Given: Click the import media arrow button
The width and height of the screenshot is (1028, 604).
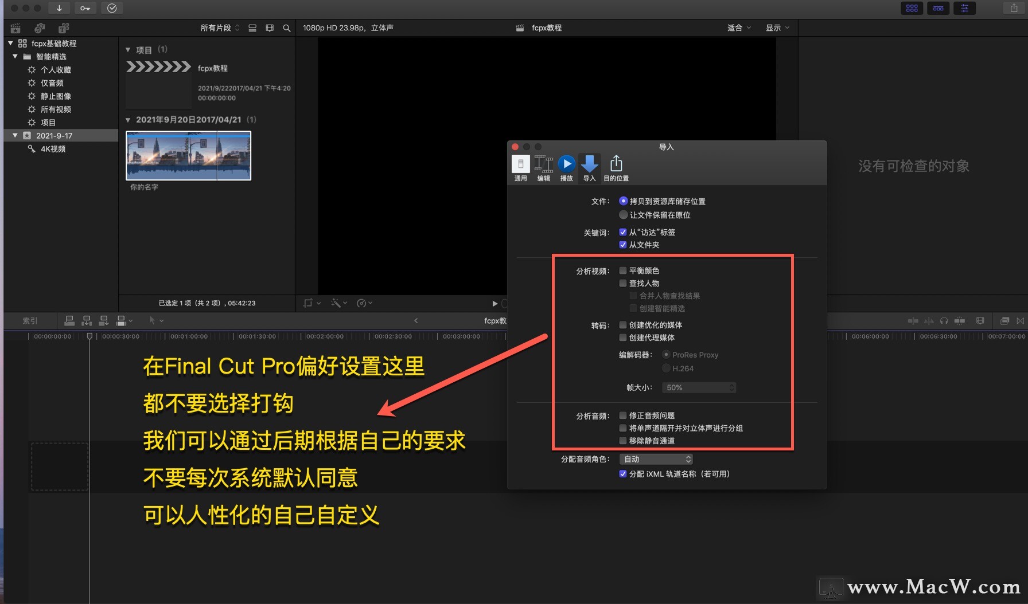Looking at the screenshot, I should pyautogui.click(x=59, y=8).
